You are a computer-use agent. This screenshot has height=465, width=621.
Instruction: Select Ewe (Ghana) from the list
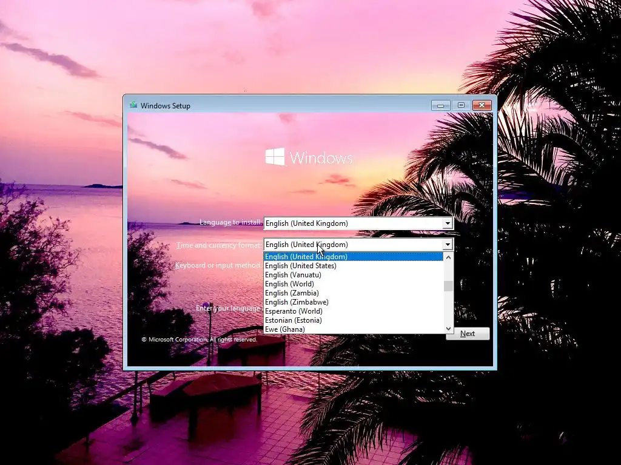click(354, 329)
